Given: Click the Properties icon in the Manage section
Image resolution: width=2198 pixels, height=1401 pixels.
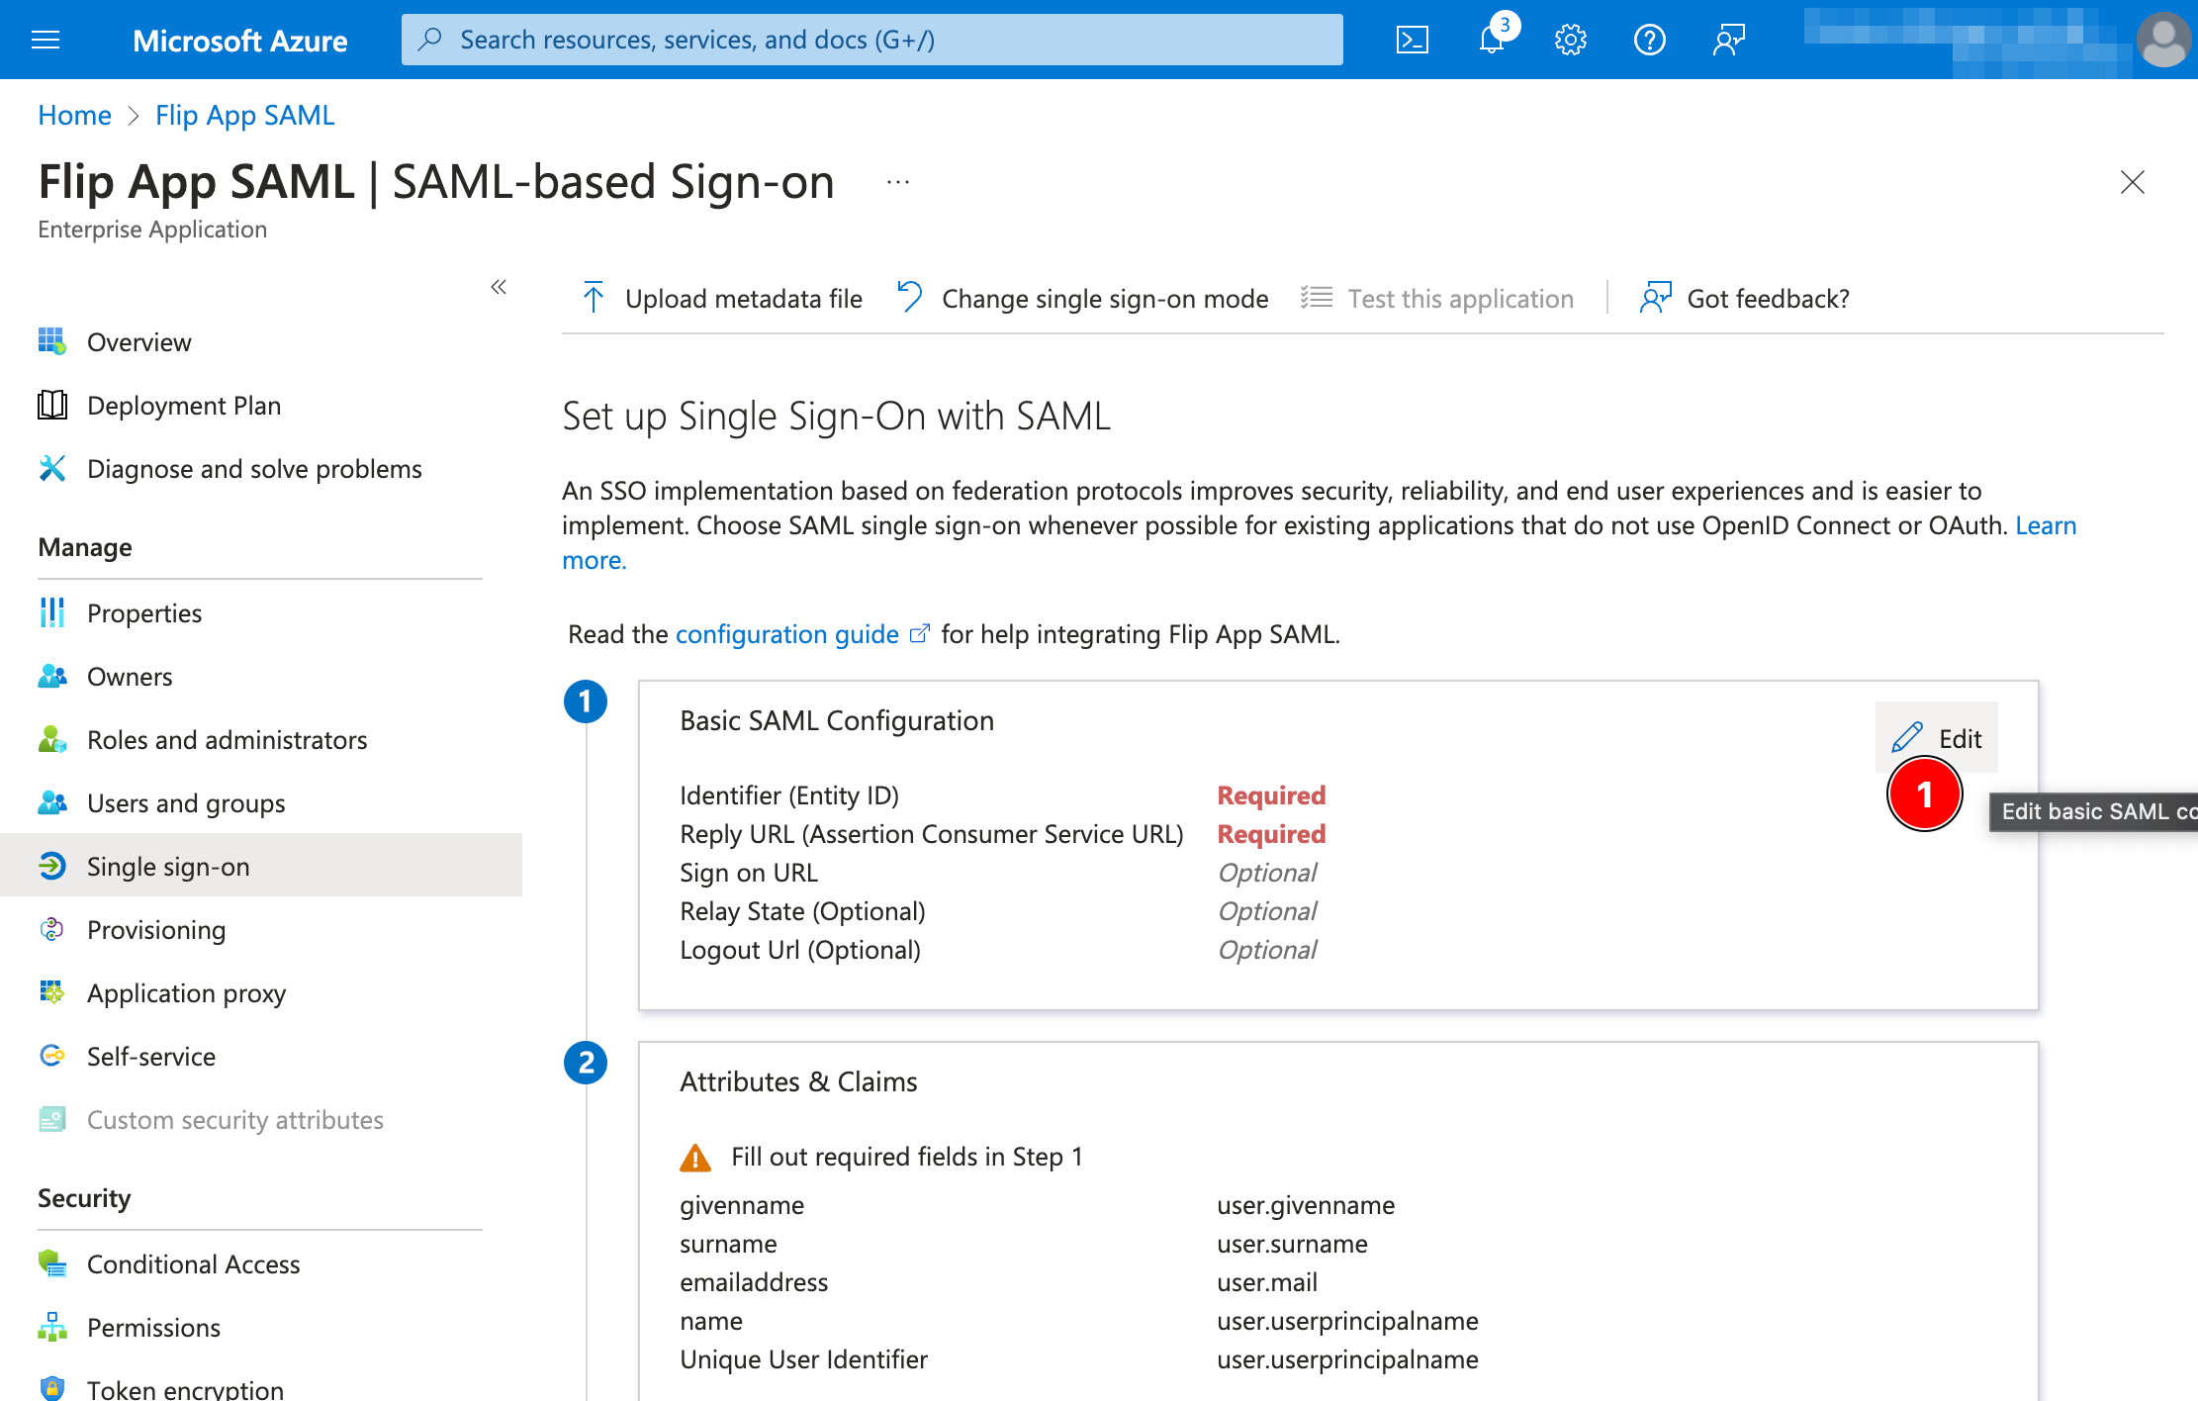Looking at the screenshot, I should click(51, 612).
